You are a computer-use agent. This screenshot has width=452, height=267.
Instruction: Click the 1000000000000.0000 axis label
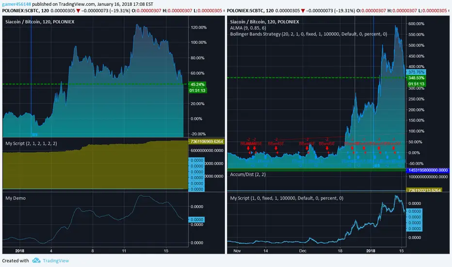tap(428, 177)
